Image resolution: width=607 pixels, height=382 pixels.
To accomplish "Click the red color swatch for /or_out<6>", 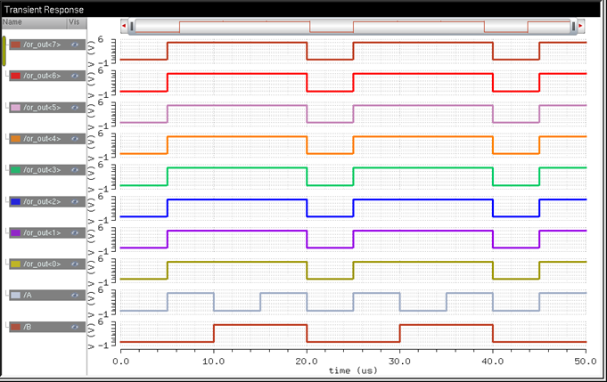I will [15, 77].
